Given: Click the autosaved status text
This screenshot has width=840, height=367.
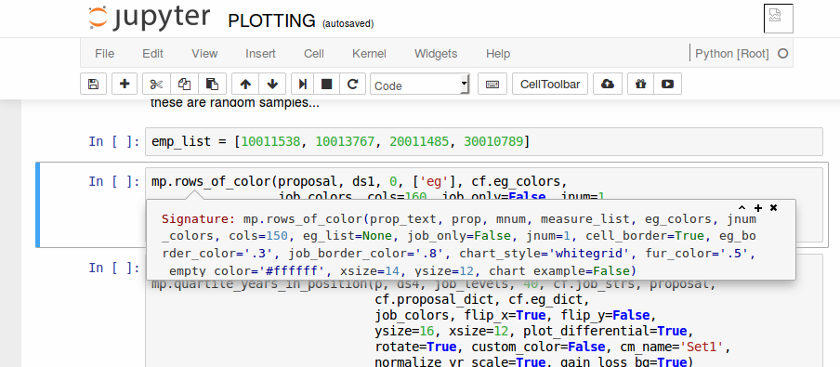Looking at the screenshot, I should pos(348,23).
